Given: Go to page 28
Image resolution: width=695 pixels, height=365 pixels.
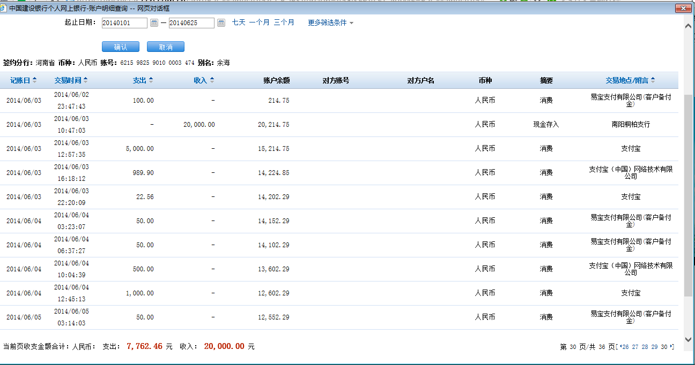Looking at the screenshot, I should [x=645, y=347].
